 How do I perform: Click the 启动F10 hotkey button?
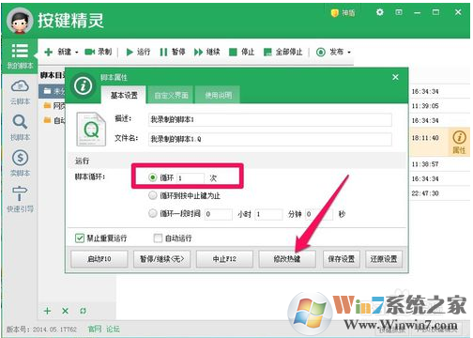[x=99, y=259]
